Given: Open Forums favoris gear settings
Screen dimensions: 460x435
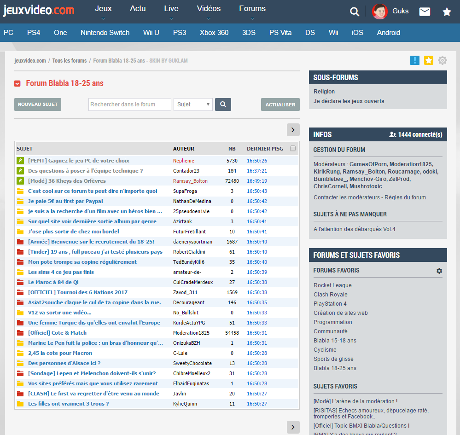Looking at the screenshot, I should (x=439, y=271).
